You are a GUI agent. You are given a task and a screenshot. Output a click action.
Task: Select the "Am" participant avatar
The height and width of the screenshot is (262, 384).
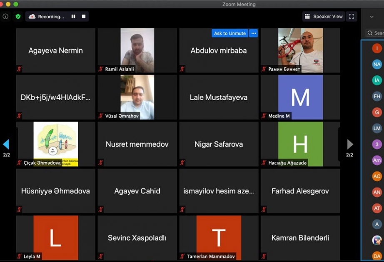[x=377, y=160]
